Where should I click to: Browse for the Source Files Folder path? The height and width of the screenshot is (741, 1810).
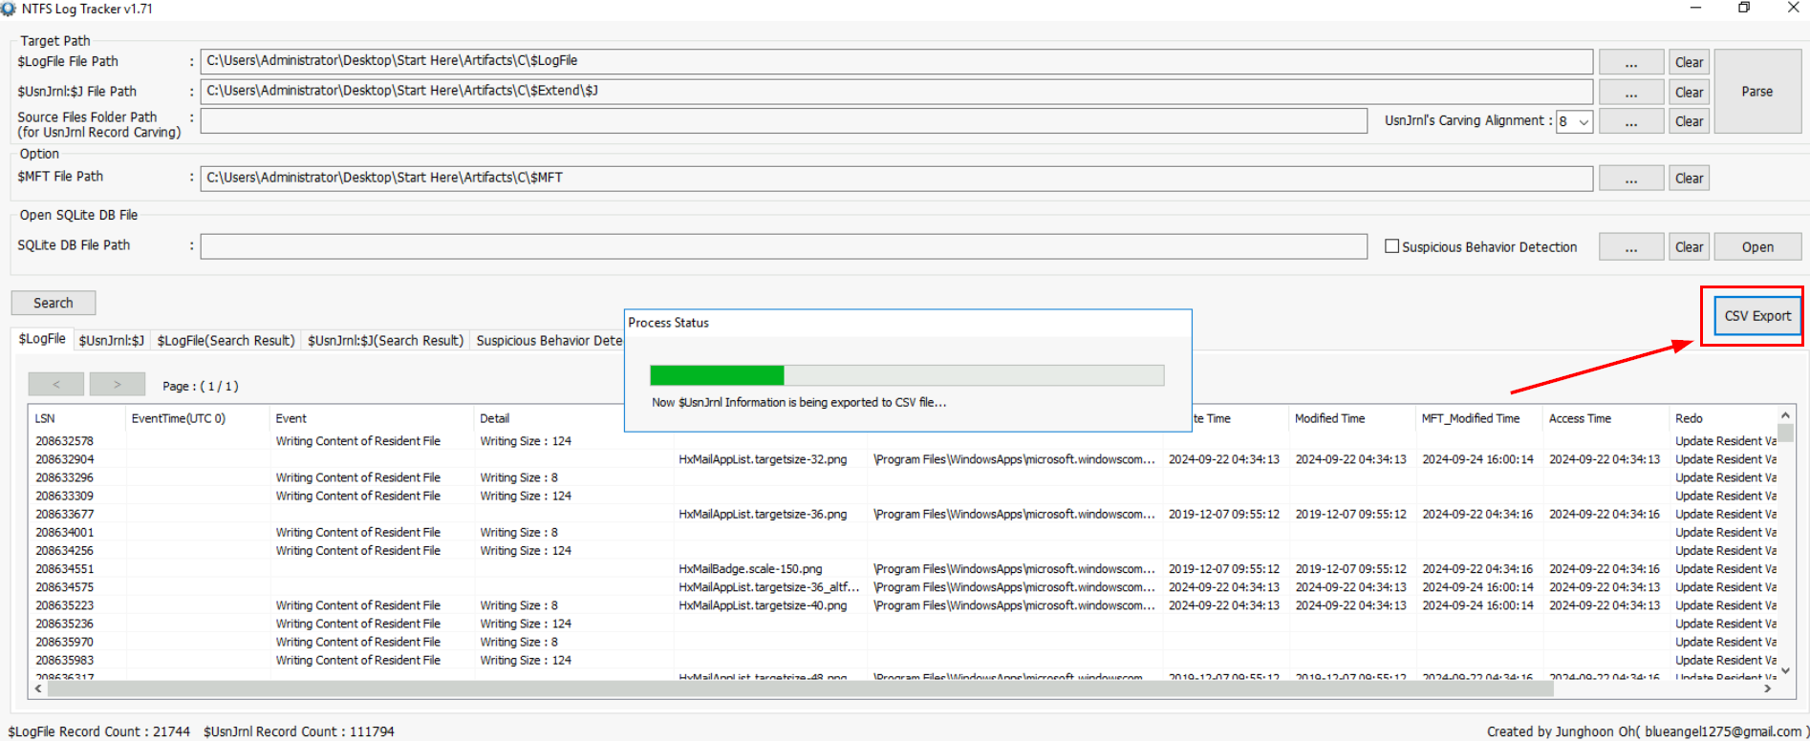(x=1631, y=121)
